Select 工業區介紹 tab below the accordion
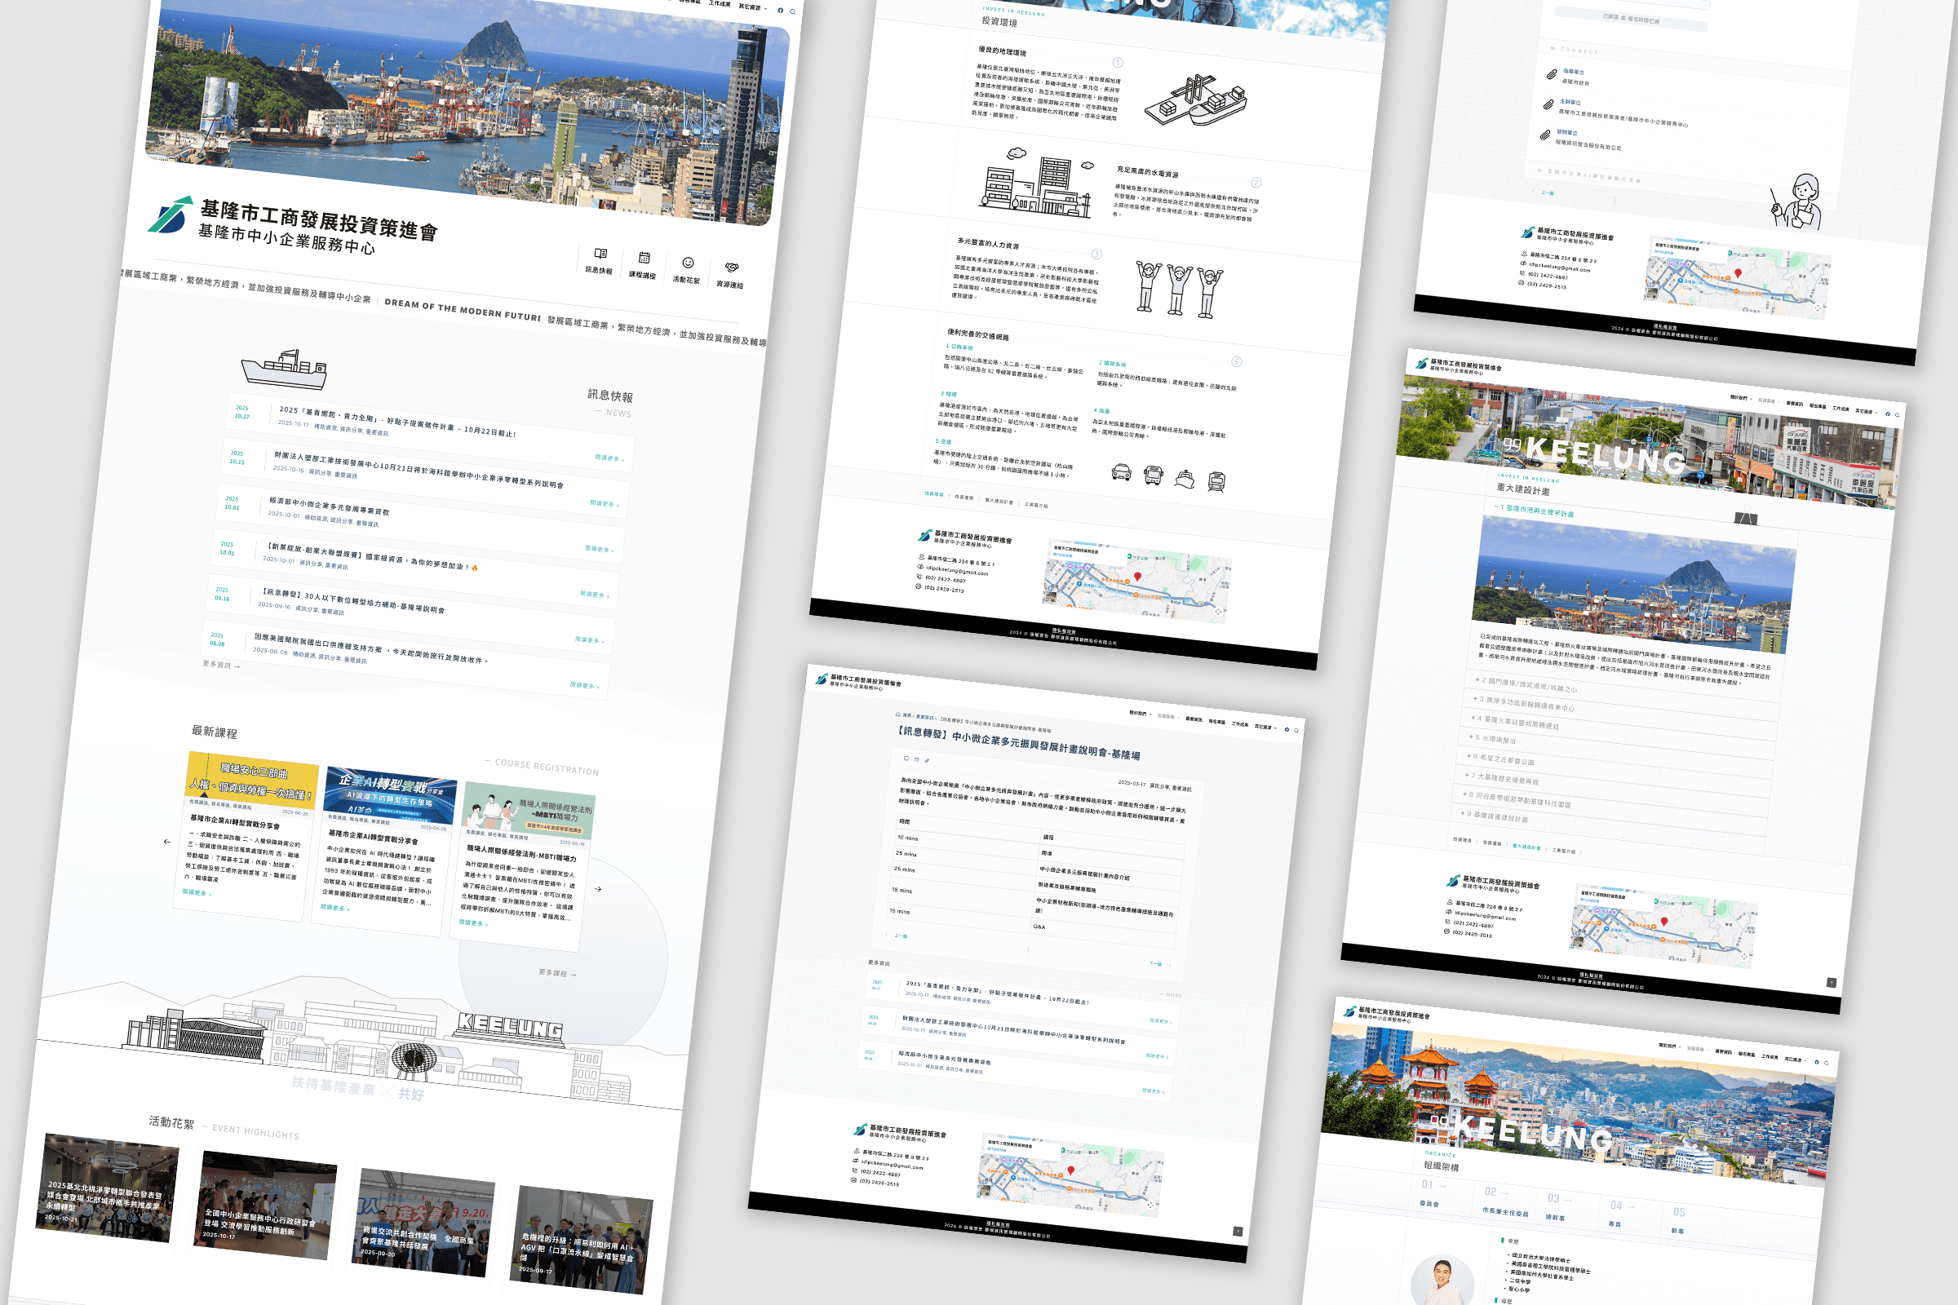Screen dimensions: 1958x1305 [x=1563, y=851]
